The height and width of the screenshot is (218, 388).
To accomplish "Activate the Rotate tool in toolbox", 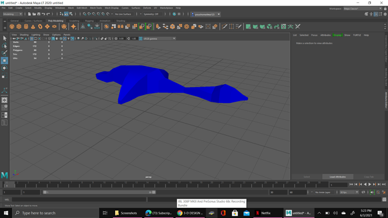I will pyautogui.click(x=4, y=68).
